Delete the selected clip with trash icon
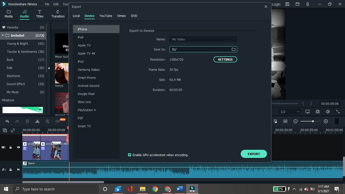This screenshot has height=194, width=345. pyautogui.click(x=27, y=121)
